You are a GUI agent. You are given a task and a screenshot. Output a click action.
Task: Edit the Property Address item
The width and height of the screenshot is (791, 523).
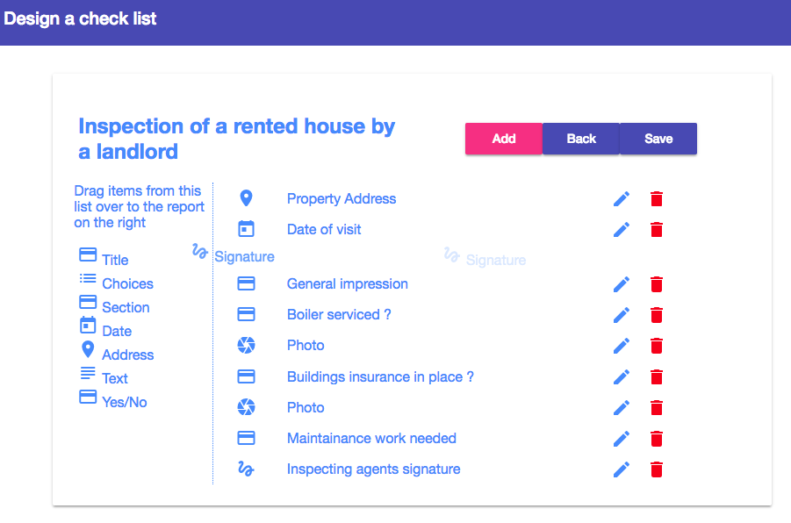point(621,199)
